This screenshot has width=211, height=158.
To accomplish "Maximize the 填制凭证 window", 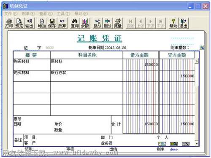I will (x=198, y=6).
